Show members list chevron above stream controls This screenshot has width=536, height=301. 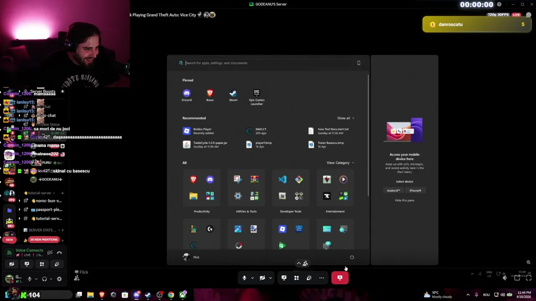coord(299,263)
